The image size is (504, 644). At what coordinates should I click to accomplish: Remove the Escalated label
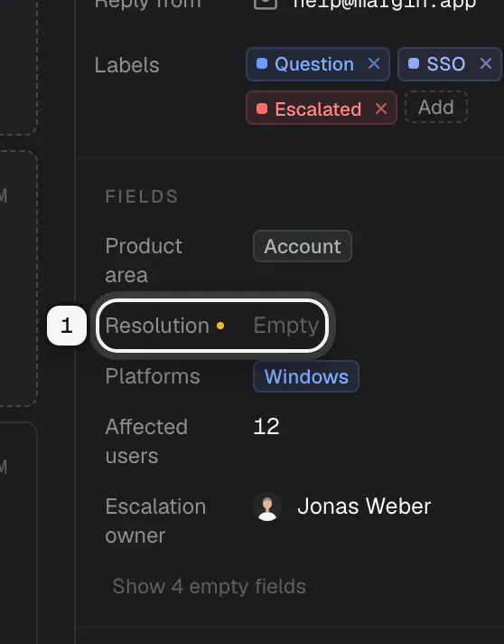[x=381, y=109]
